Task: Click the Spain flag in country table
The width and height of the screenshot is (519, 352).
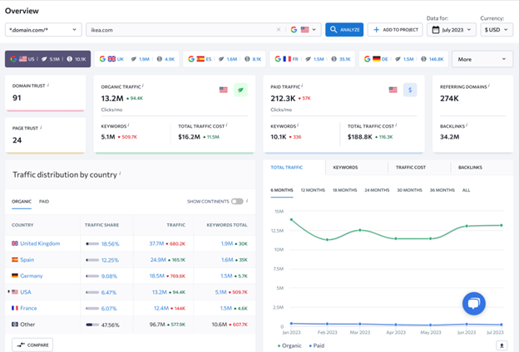Action: [x=15, y=260]
